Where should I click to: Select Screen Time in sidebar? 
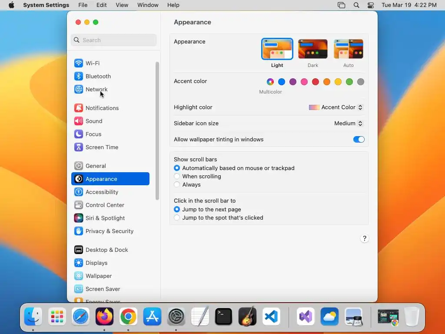coord(110,147)
